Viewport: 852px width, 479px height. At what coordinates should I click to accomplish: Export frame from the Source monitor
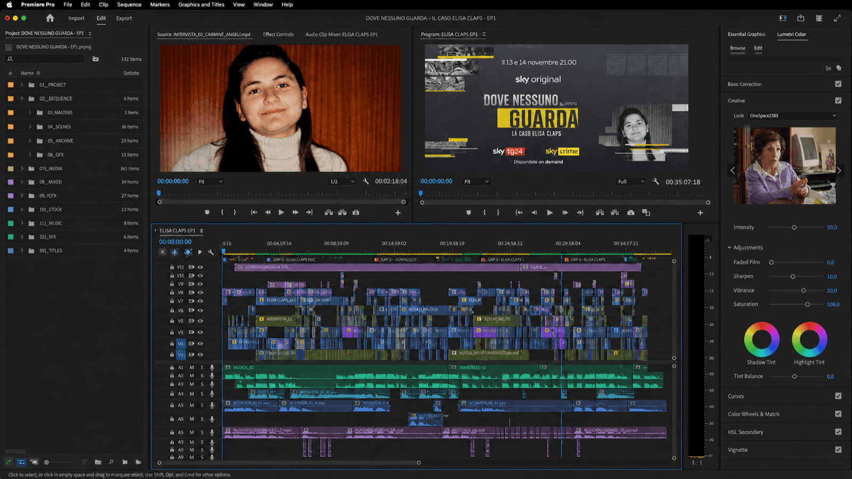[356, 212]
